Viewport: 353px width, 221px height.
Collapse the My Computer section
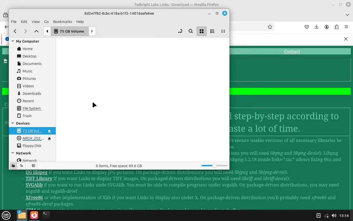pos(13,41)
